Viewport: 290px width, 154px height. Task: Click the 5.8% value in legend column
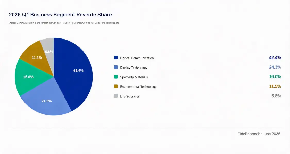[x=276, y=96]
